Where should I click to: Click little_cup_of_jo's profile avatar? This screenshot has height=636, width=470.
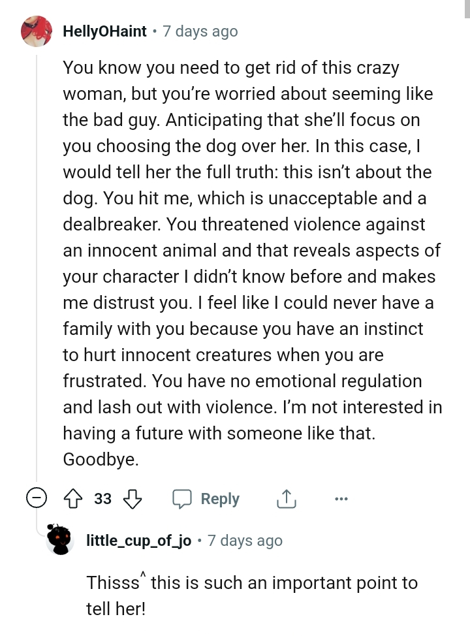point(60,540)
